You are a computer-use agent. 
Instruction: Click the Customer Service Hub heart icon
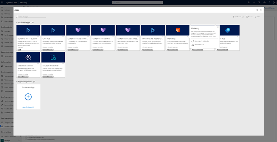pos(103,30)
